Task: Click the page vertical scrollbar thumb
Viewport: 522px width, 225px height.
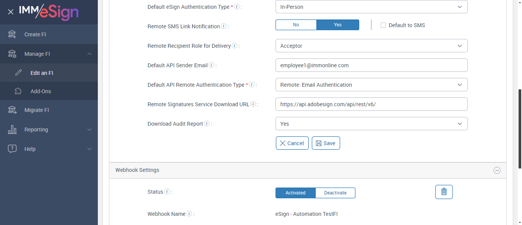Action: [x=519, y=128]
